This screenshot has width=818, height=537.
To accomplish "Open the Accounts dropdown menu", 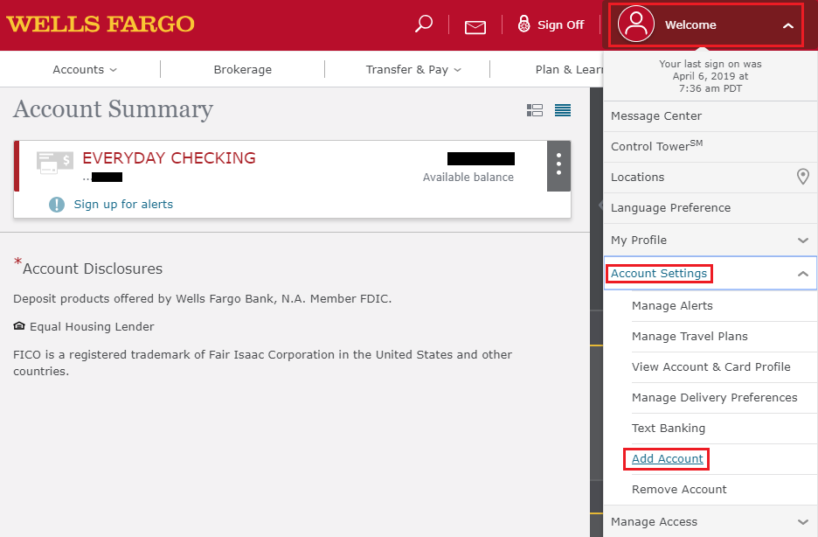I will click(x=85, y=69).
